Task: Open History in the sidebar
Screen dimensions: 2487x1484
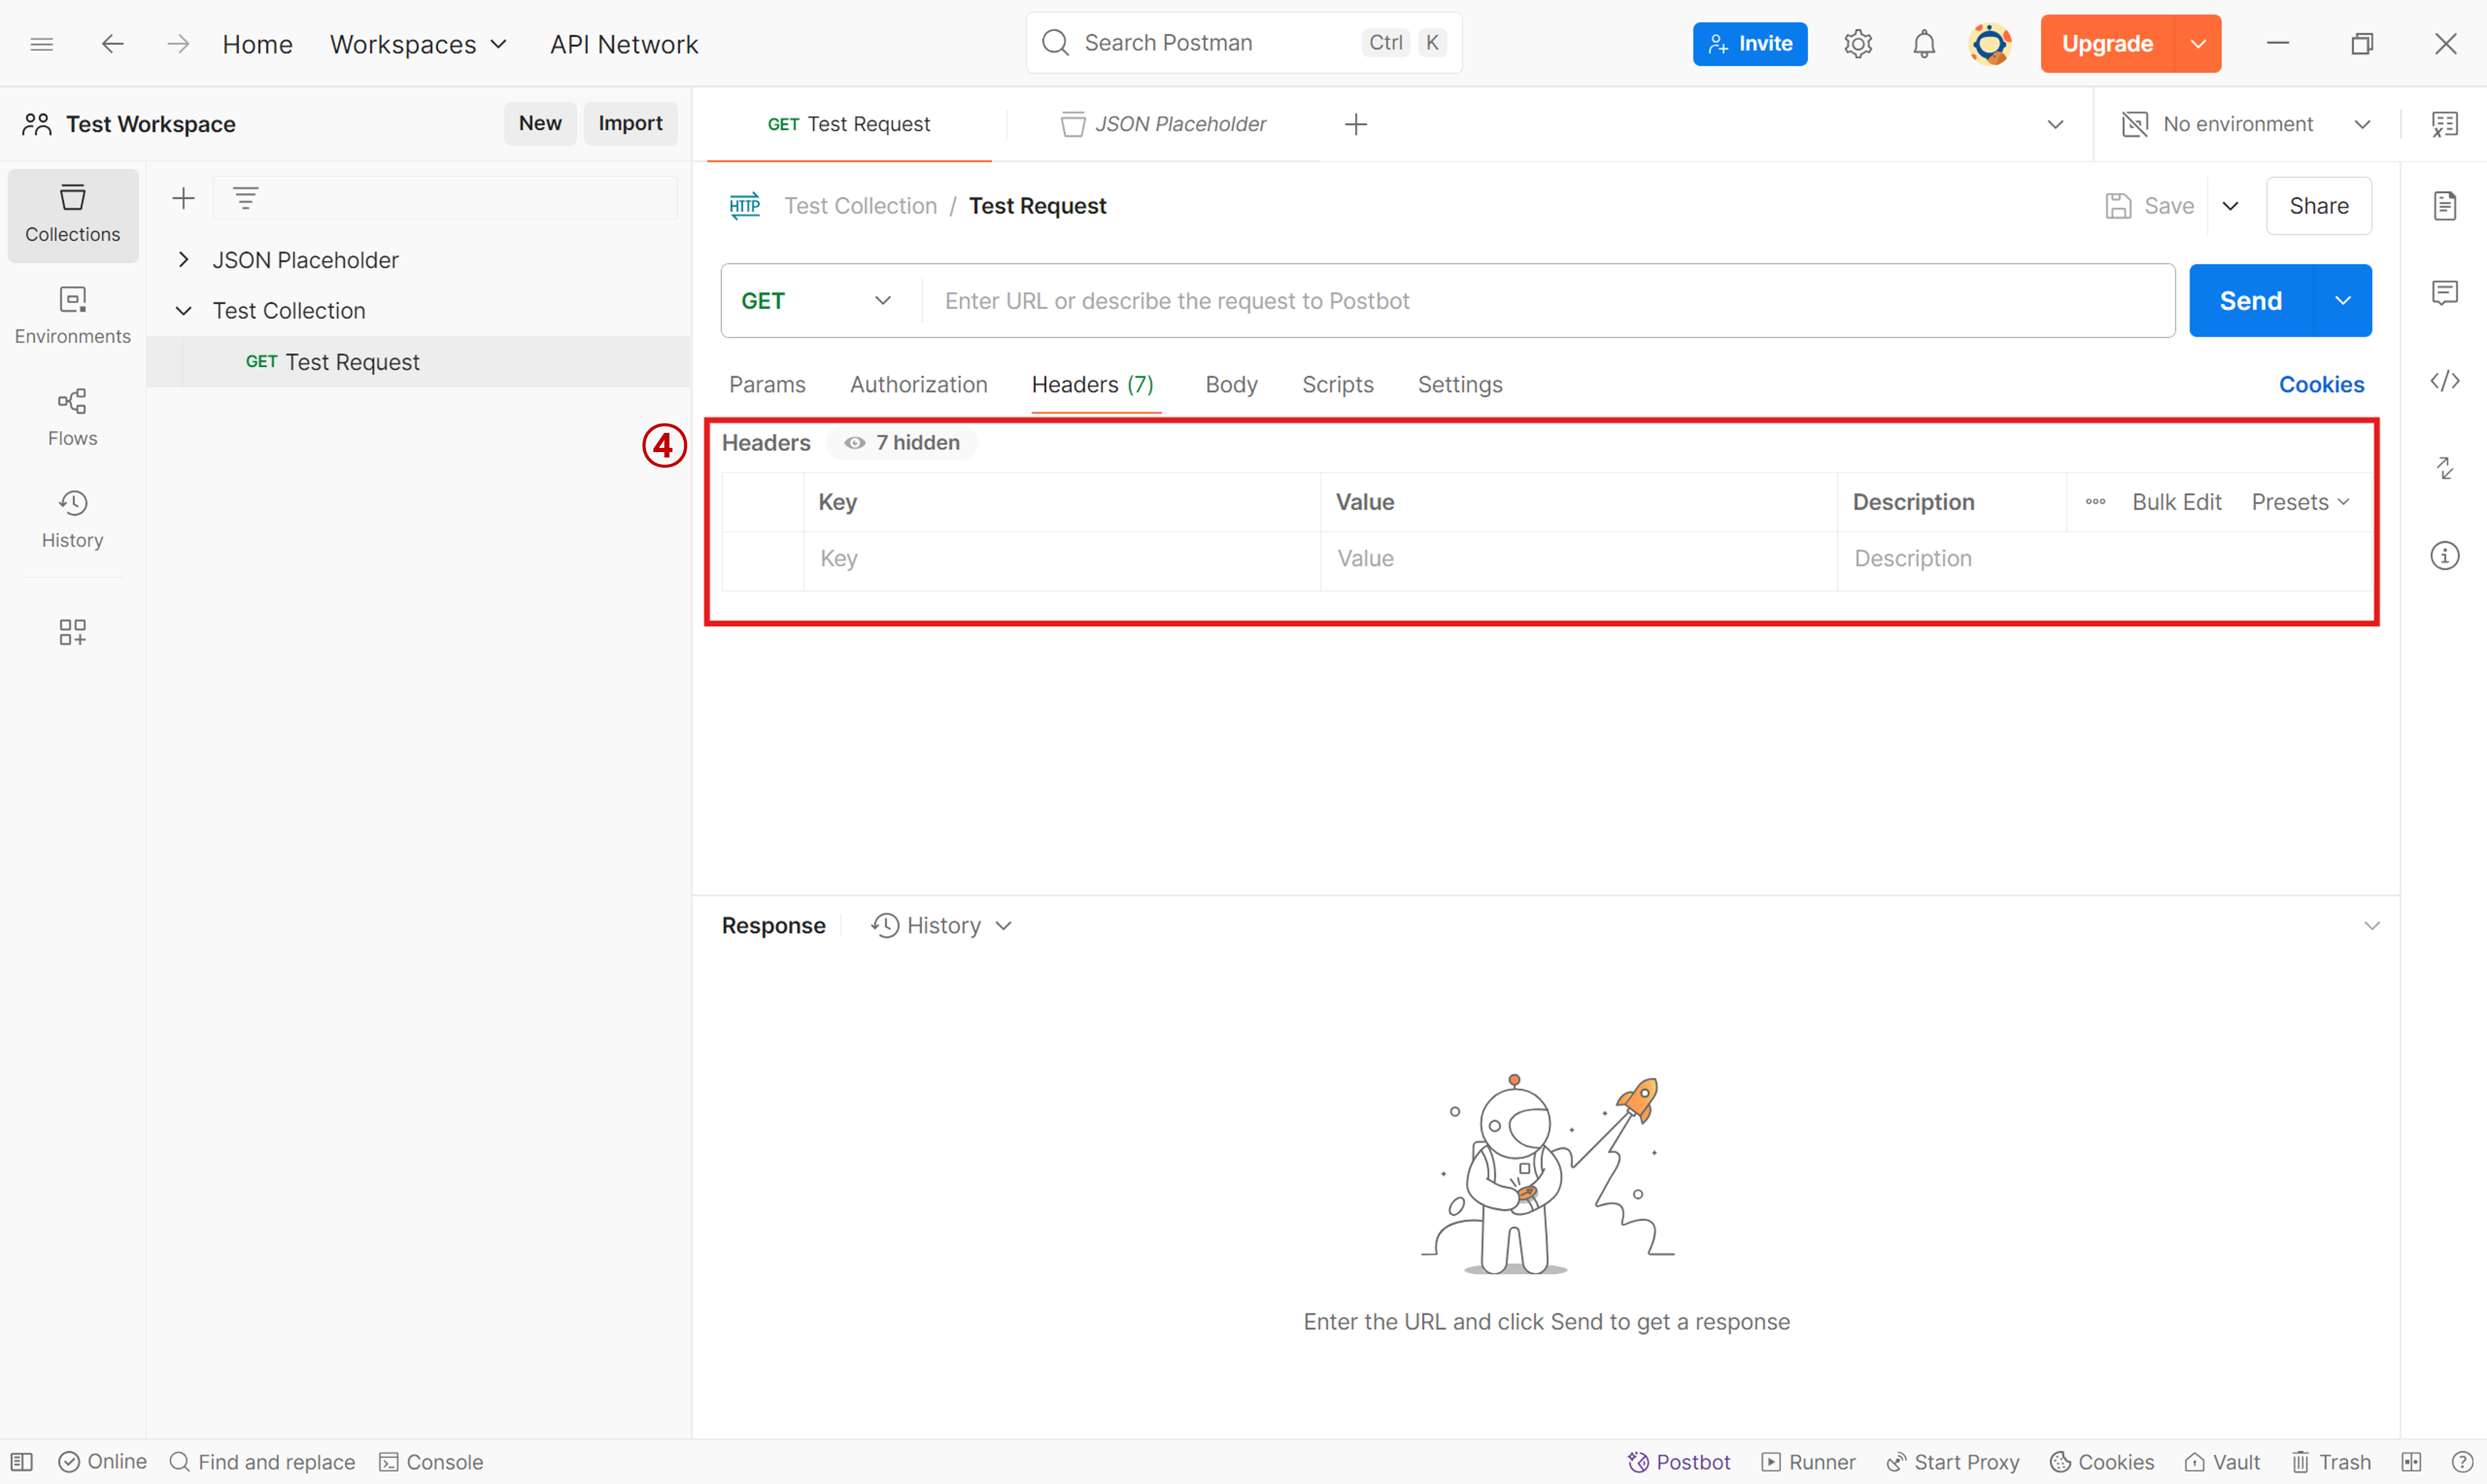Action: pos(73,520)
